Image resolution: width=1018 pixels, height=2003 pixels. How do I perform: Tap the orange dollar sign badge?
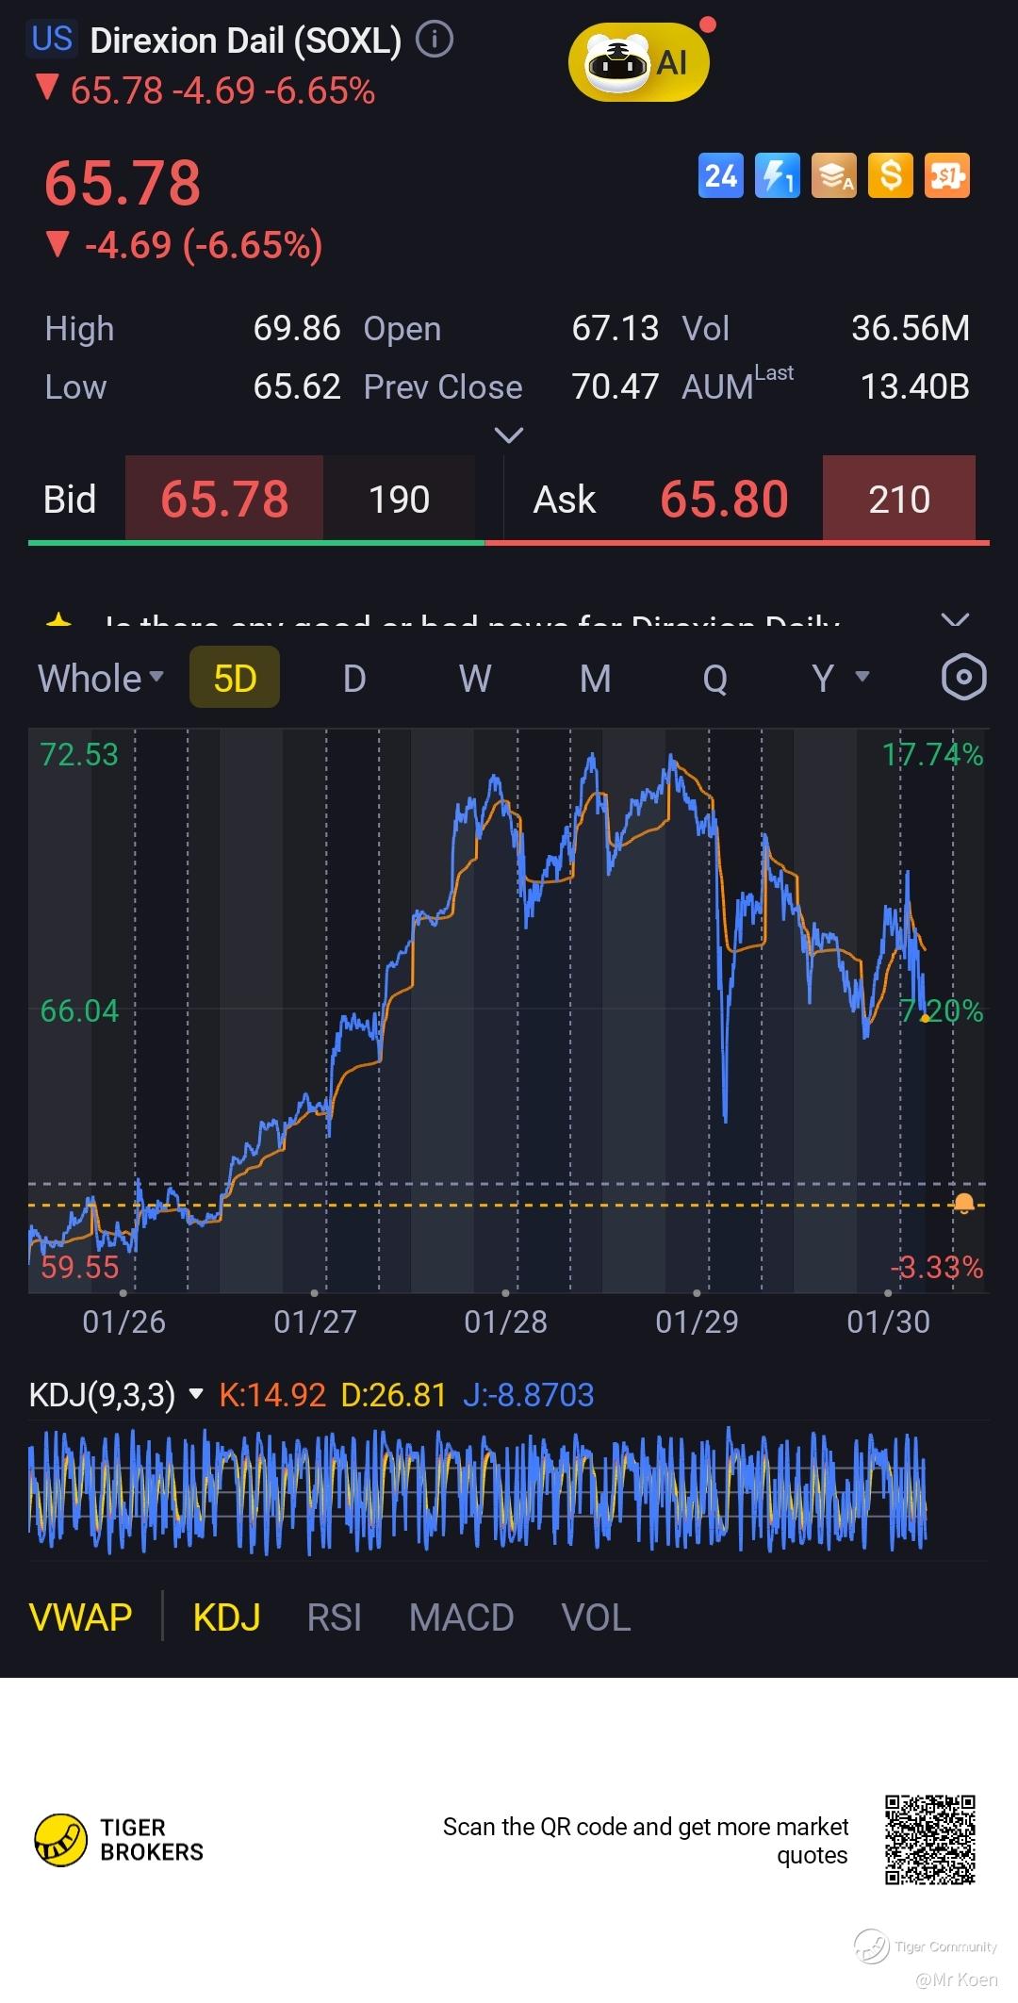[891, 175]
